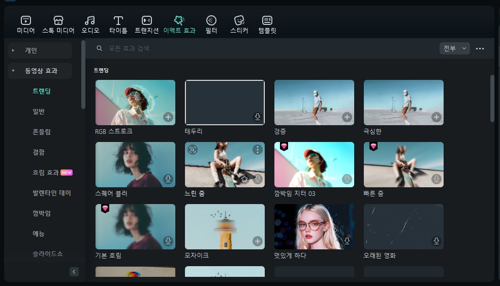The height and width of the screenshot is (286, 500).
Task: Switch to the 오디오 tab
Action: tap(90, 24)
